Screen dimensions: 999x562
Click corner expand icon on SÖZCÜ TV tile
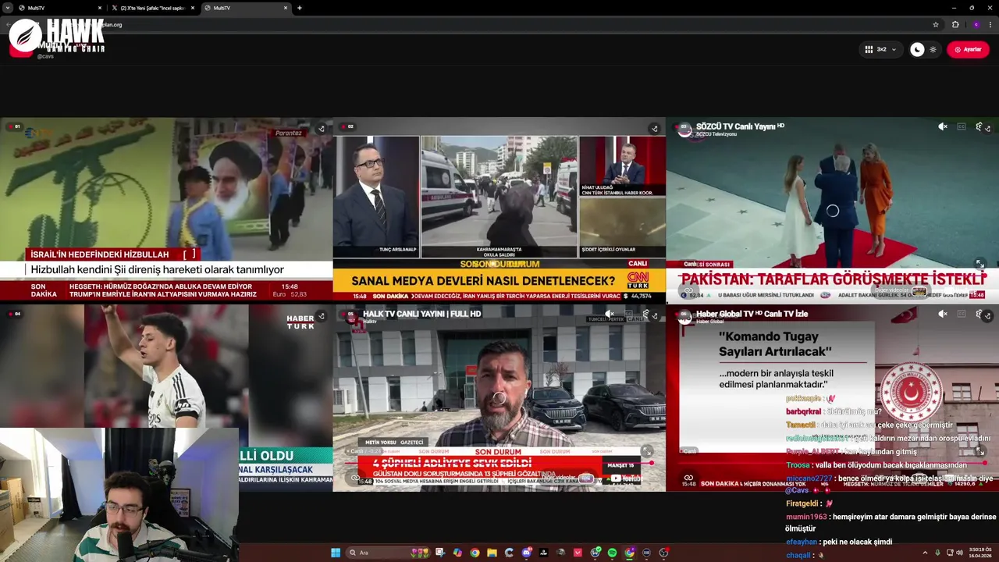tap(987, 129)
